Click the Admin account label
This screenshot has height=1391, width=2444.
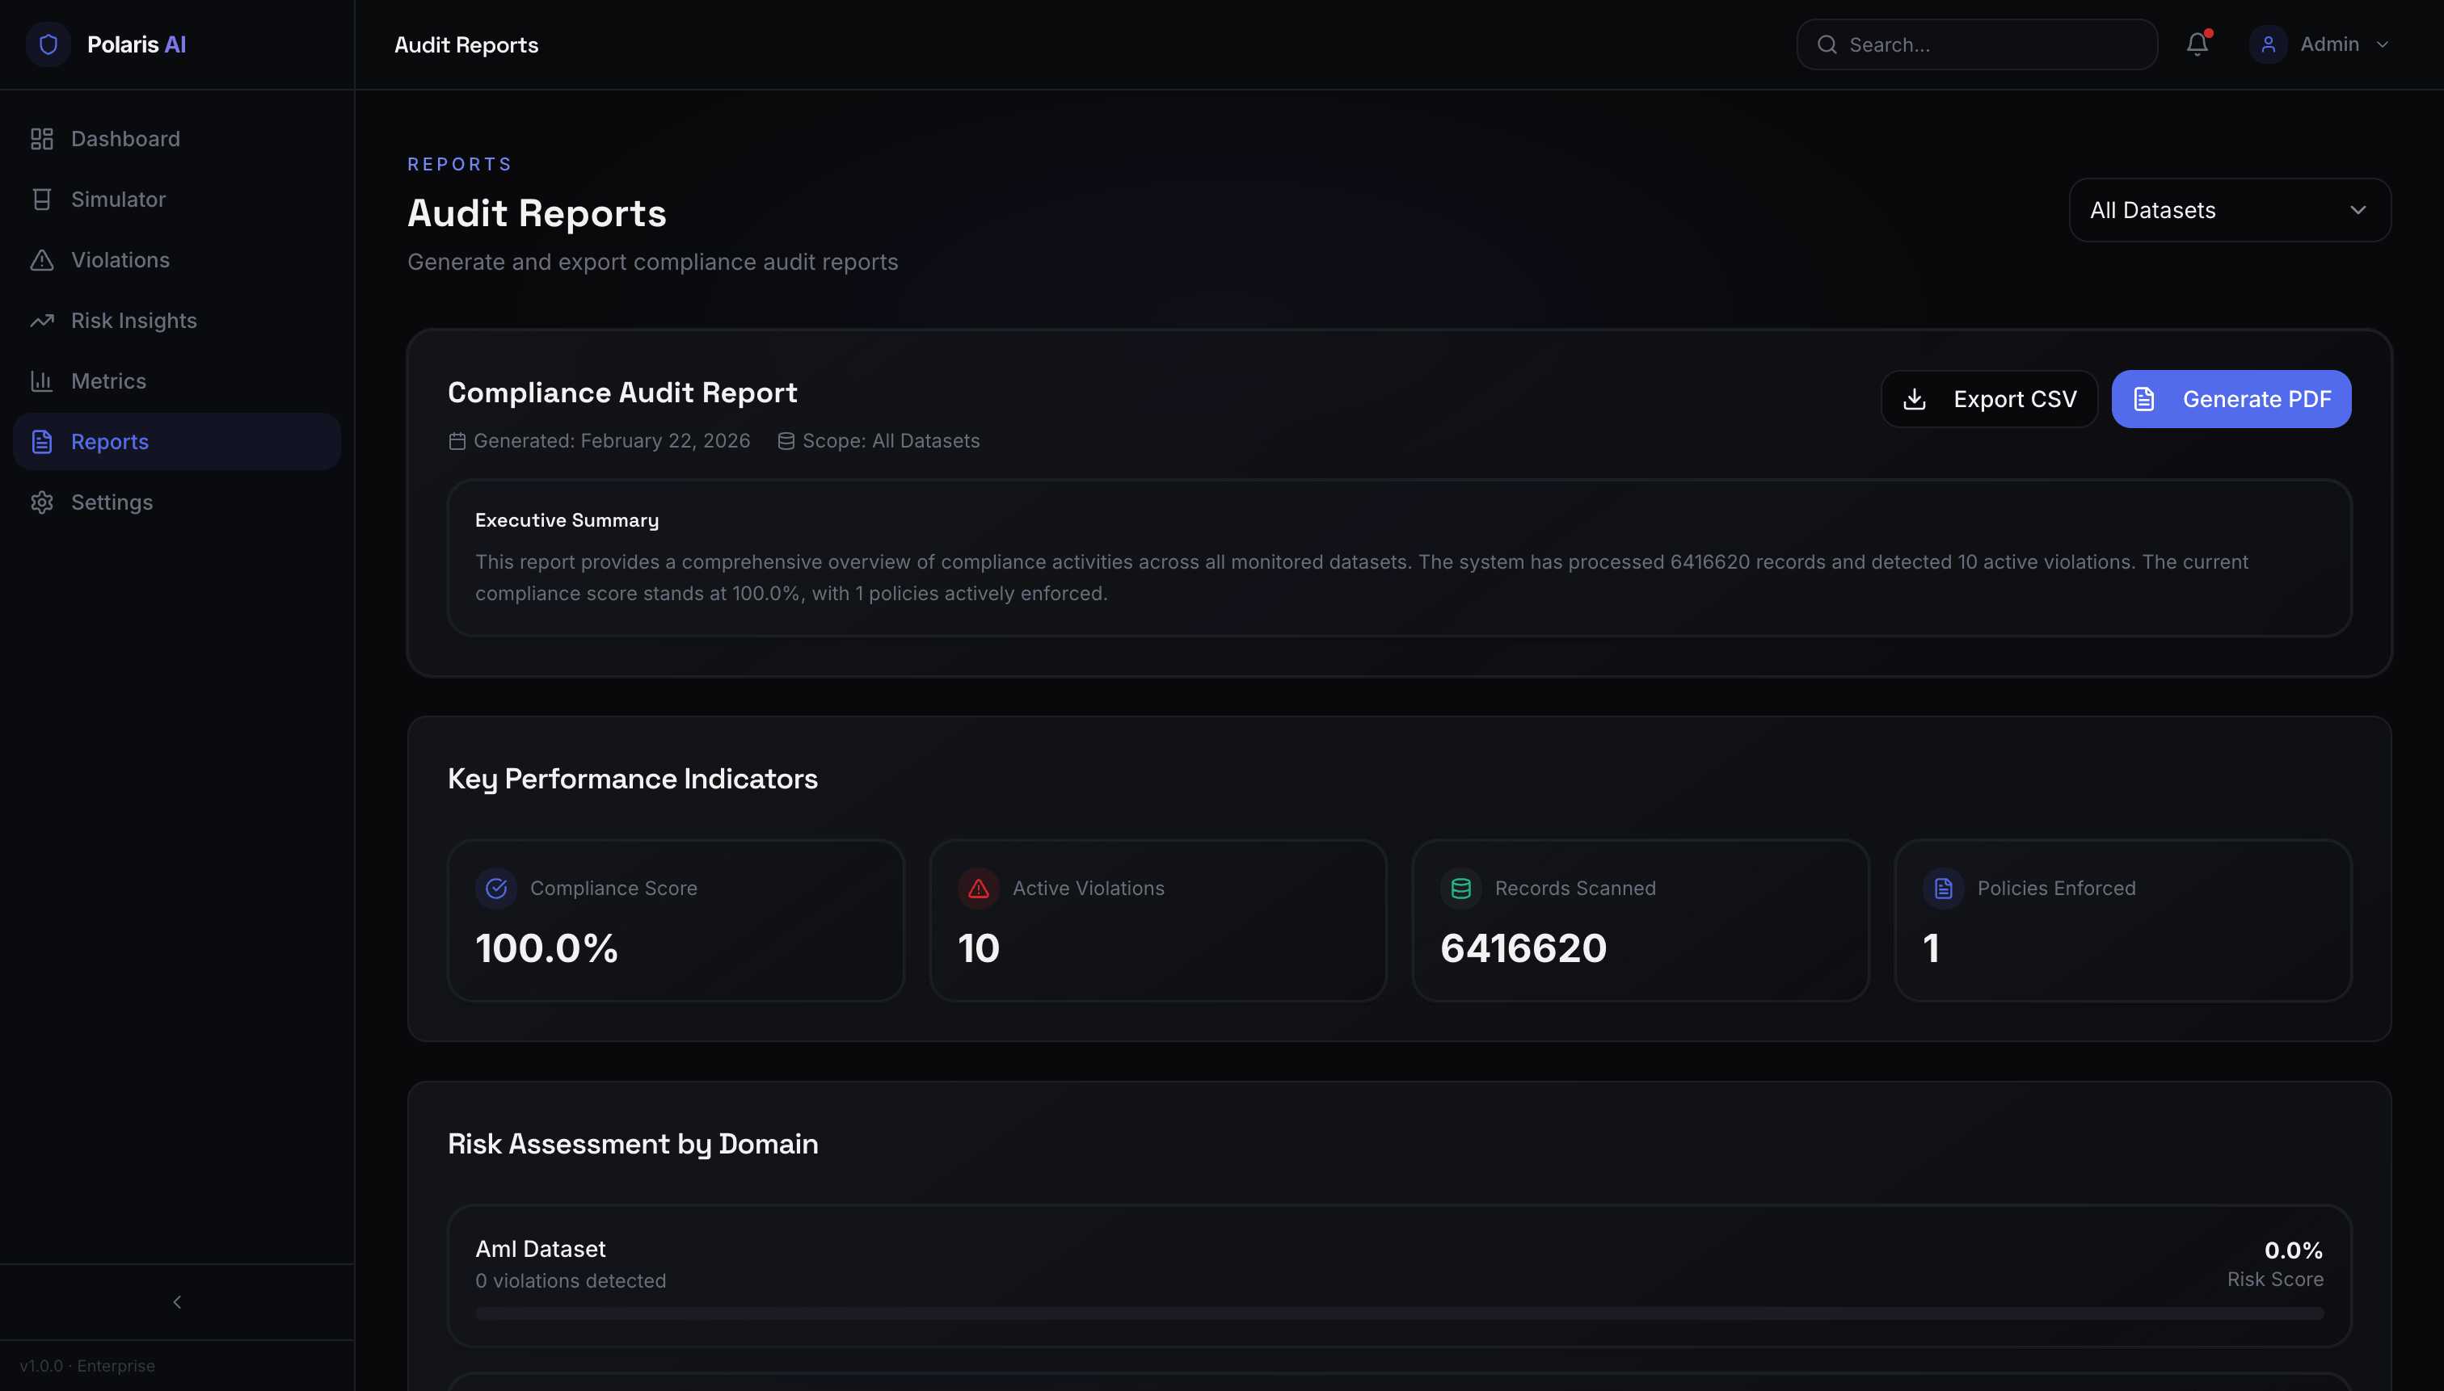coord(2329,44)
